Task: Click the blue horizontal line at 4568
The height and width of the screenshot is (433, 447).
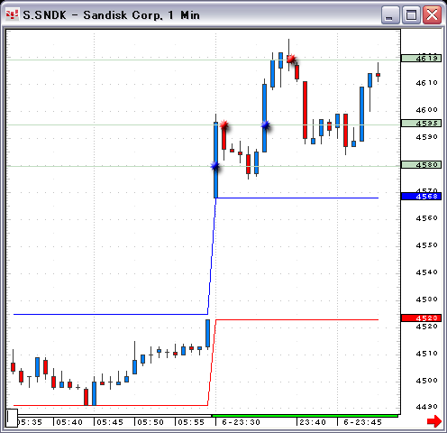Action: point(297,198)
